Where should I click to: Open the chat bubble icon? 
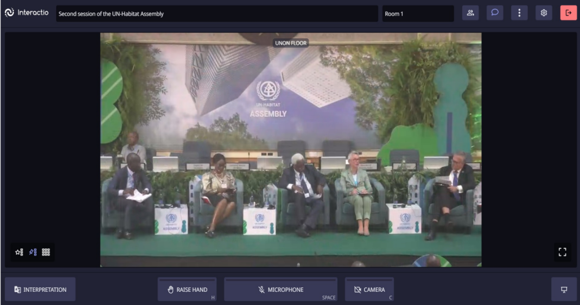pos(495,13)
